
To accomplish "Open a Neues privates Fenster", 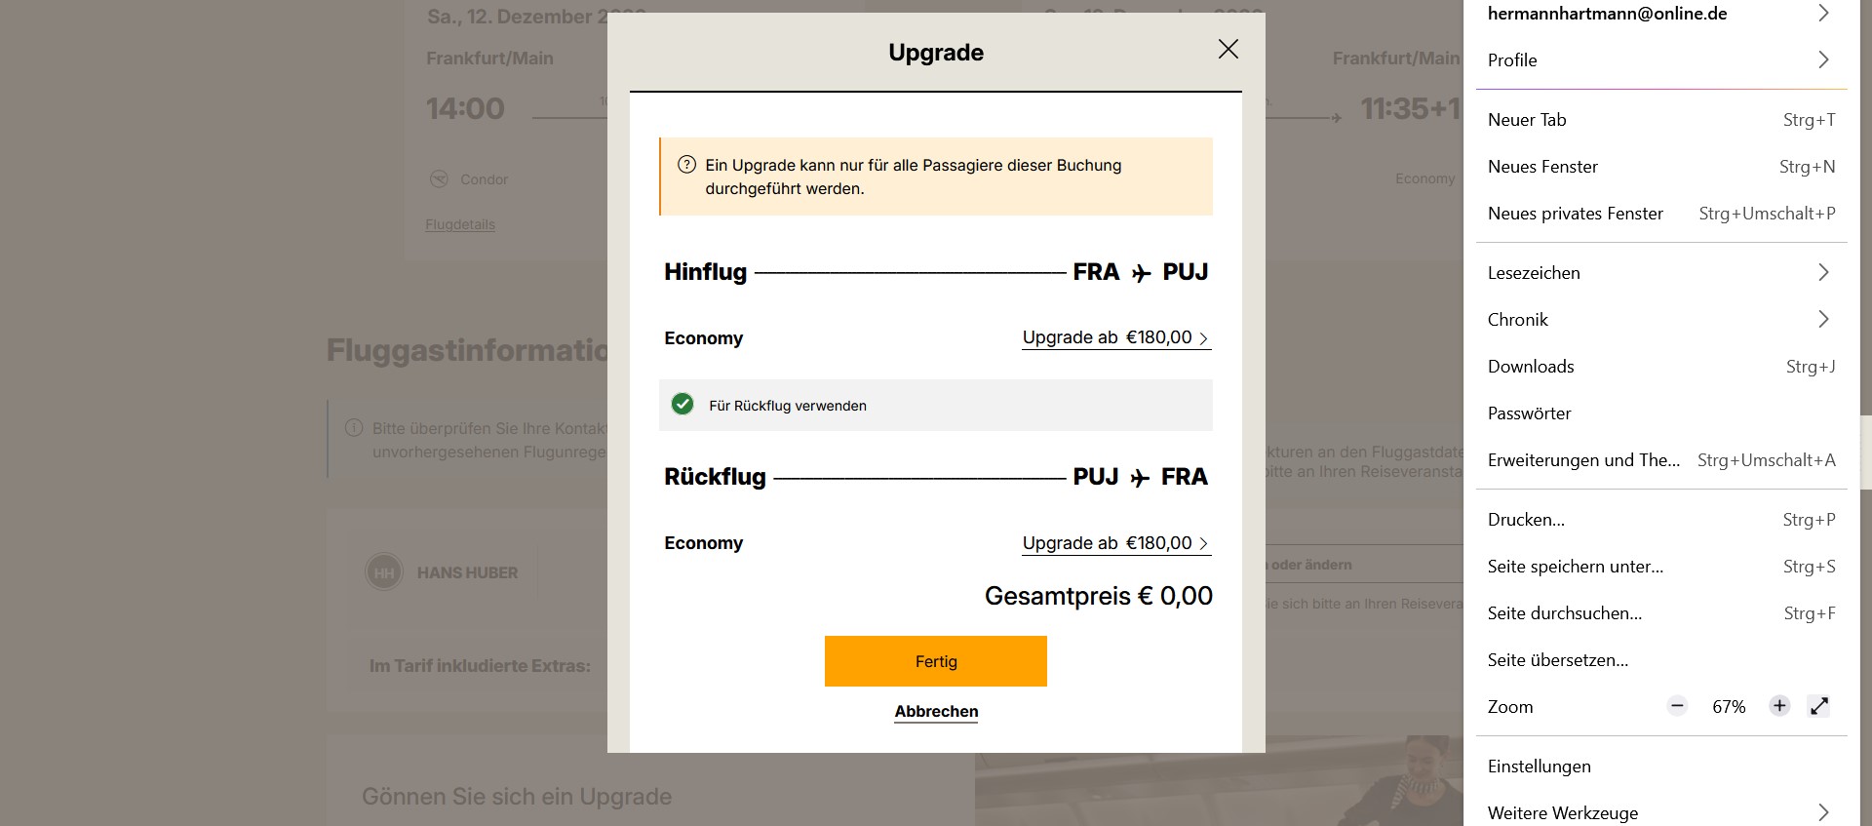I will 1575,214.
